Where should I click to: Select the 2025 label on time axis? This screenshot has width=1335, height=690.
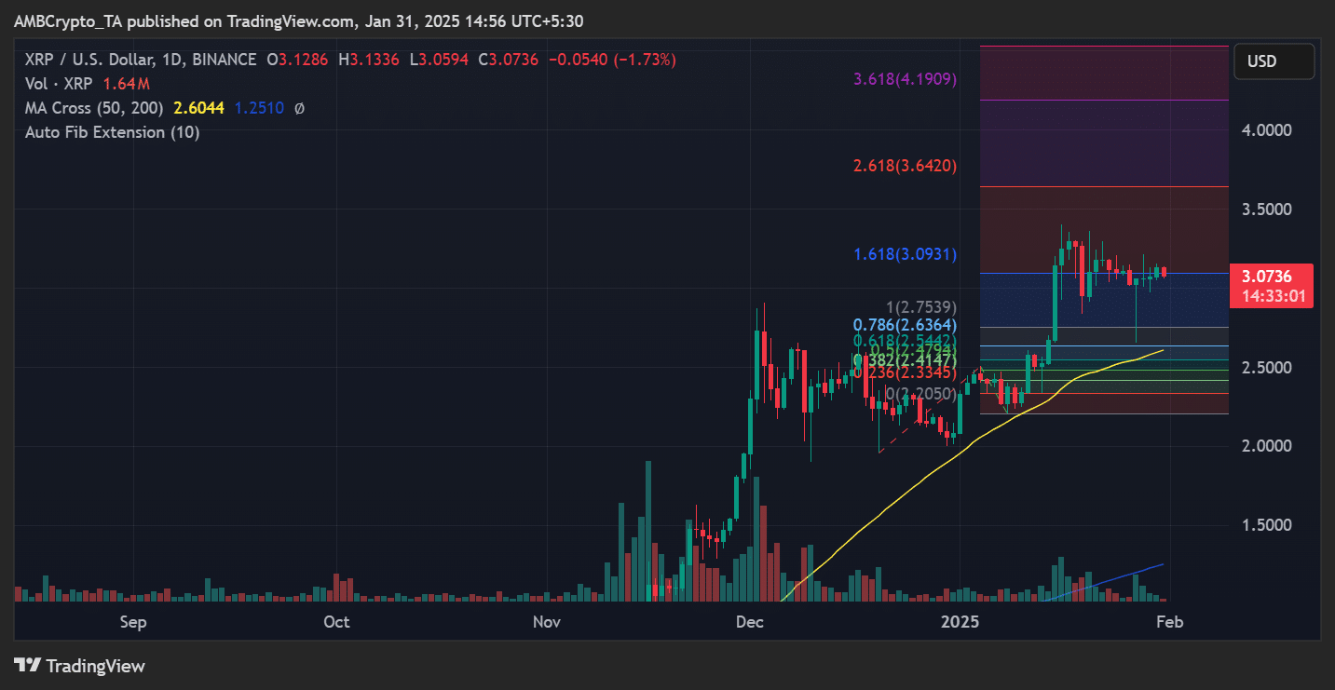coord(960,622)
